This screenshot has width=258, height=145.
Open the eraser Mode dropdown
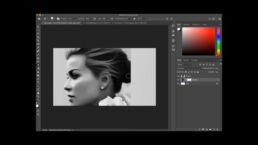click(73, 19)
